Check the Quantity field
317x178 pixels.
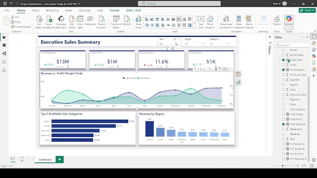(283, 80)
